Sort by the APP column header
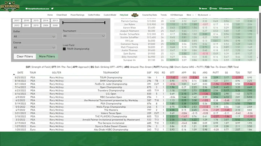Image resolution: width=261 pixels, height=146 pixels. click(x=184, y=73)
